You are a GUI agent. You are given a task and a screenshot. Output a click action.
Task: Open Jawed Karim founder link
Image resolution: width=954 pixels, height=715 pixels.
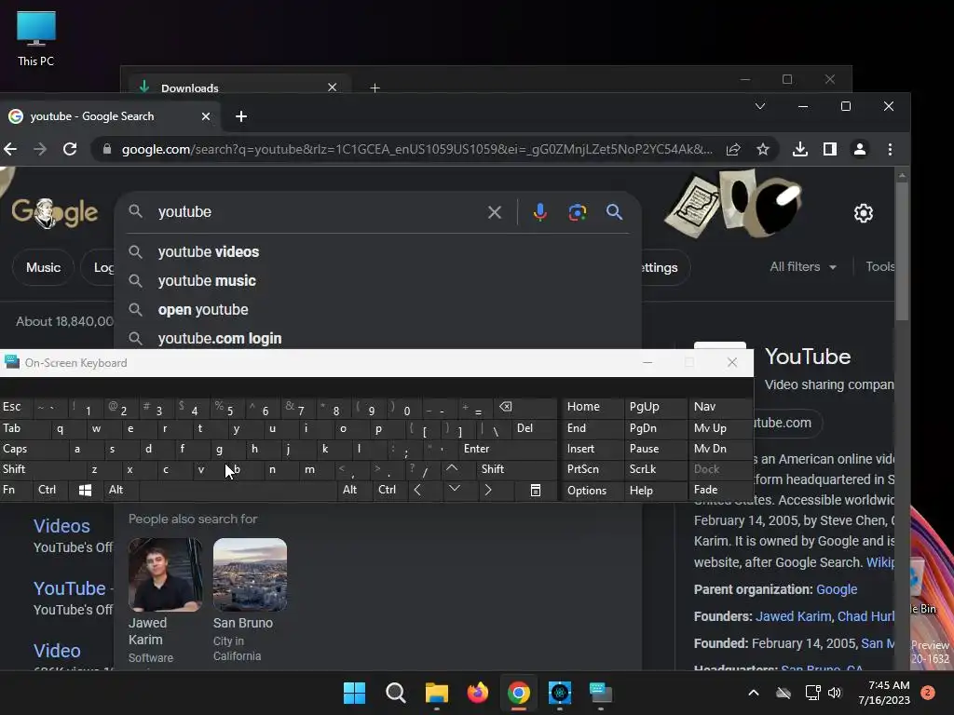793,616
